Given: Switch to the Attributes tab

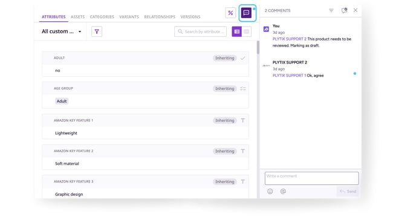Looking at the screenshot, I should (54, 17).
